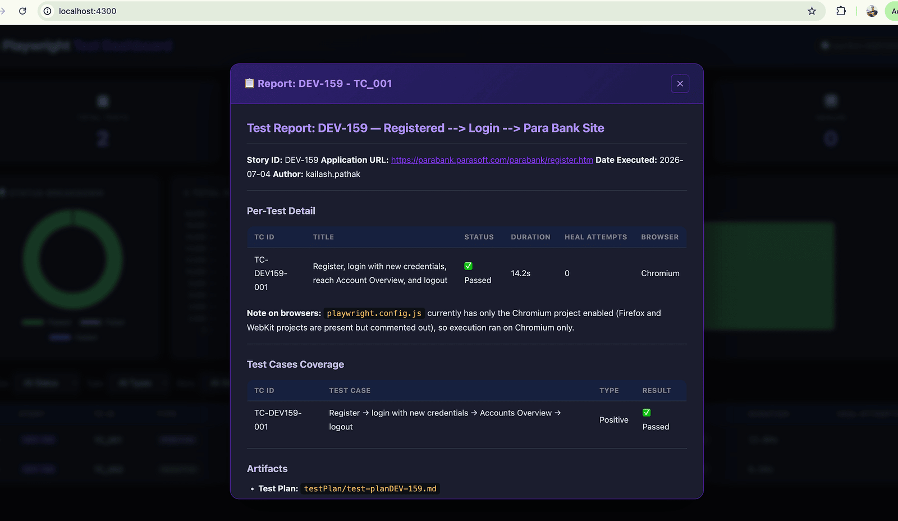Viewport: 898px width, 521px height.
Task: Click the TEST CASE column header
Action: pyautogui.click(x=350, y=390)
